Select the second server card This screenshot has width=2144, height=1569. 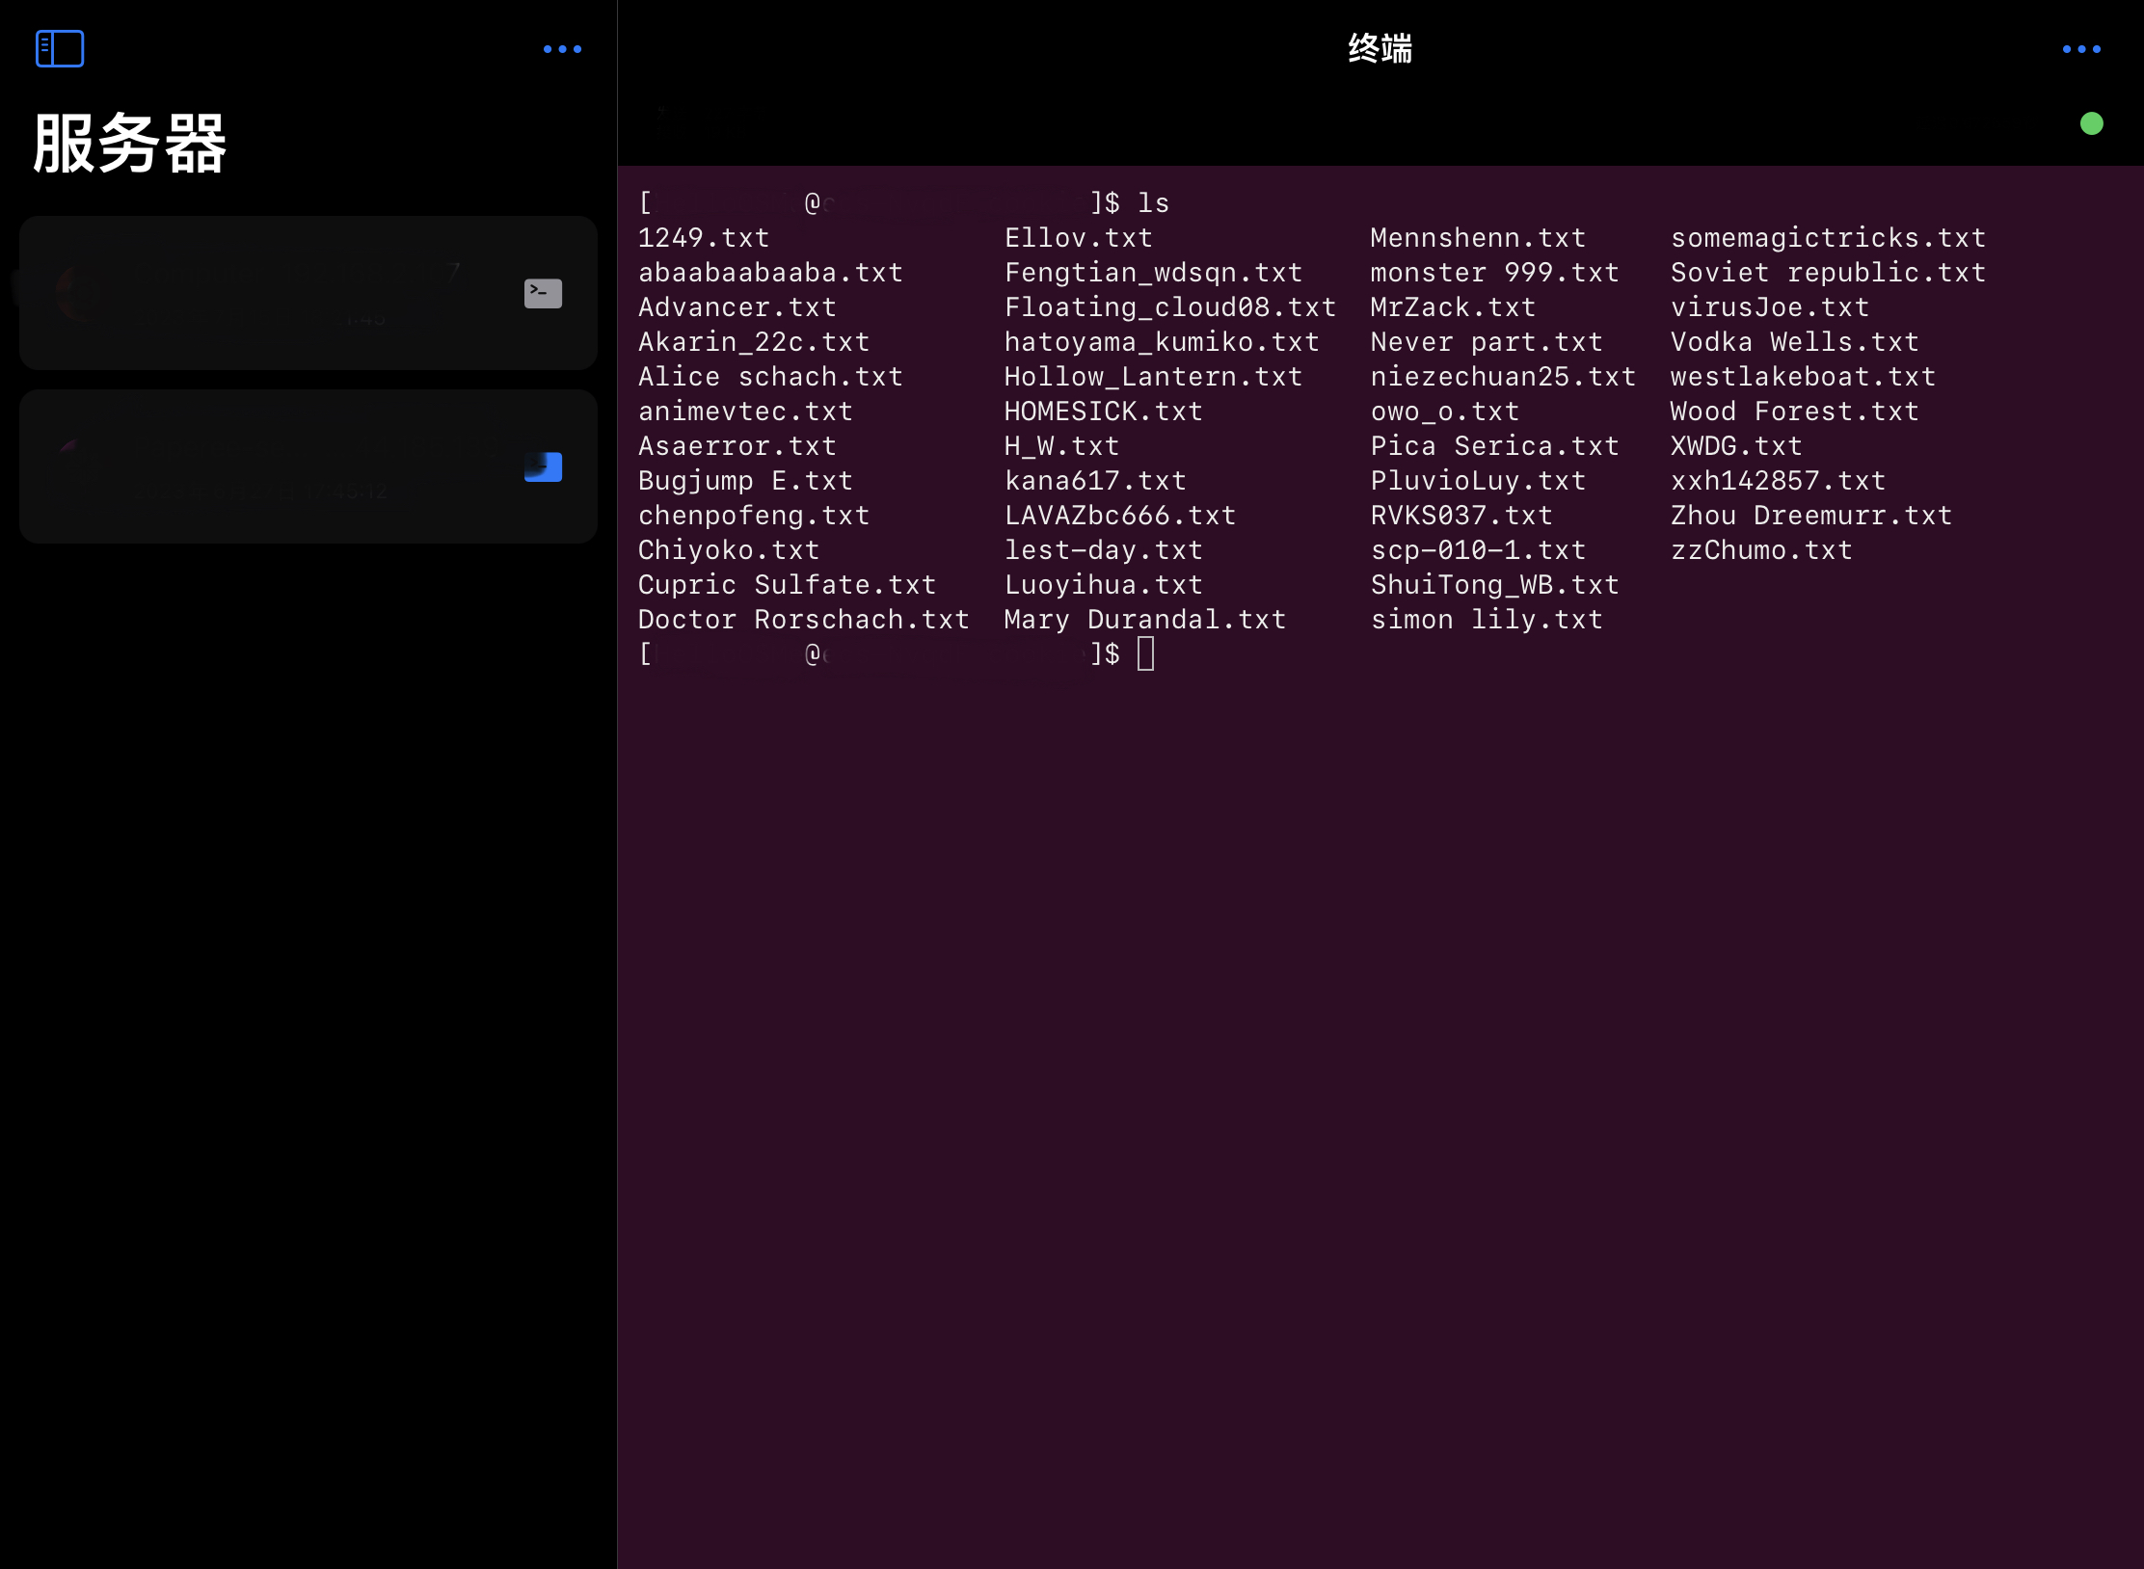(x=289, y=466)
